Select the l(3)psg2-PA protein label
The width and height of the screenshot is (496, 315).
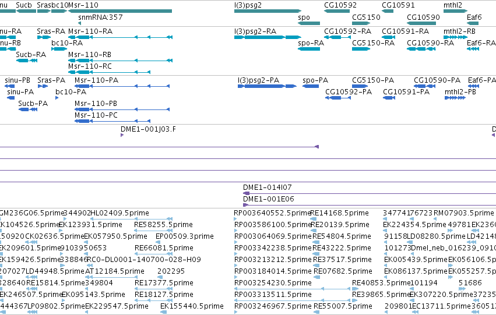[x=258, y=80]
